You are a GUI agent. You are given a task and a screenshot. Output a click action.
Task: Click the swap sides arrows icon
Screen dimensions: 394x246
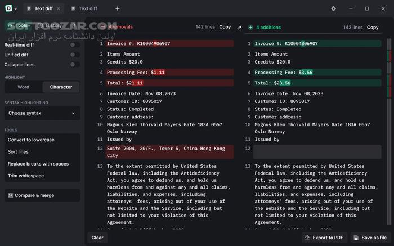239,27
